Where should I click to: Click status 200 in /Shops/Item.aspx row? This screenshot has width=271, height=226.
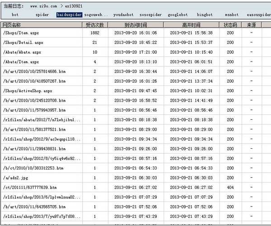pos(230,33)
